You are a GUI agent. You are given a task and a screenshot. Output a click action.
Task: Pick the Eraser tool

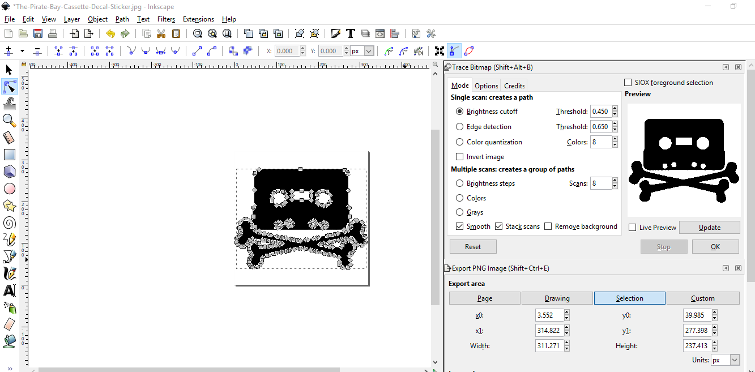9,324
